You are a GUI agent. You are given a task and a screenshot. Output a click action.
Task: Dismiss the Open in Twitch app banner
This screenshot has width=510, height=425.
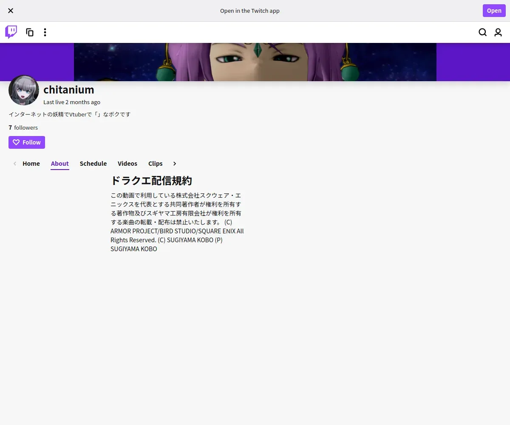tap(11, 11)
